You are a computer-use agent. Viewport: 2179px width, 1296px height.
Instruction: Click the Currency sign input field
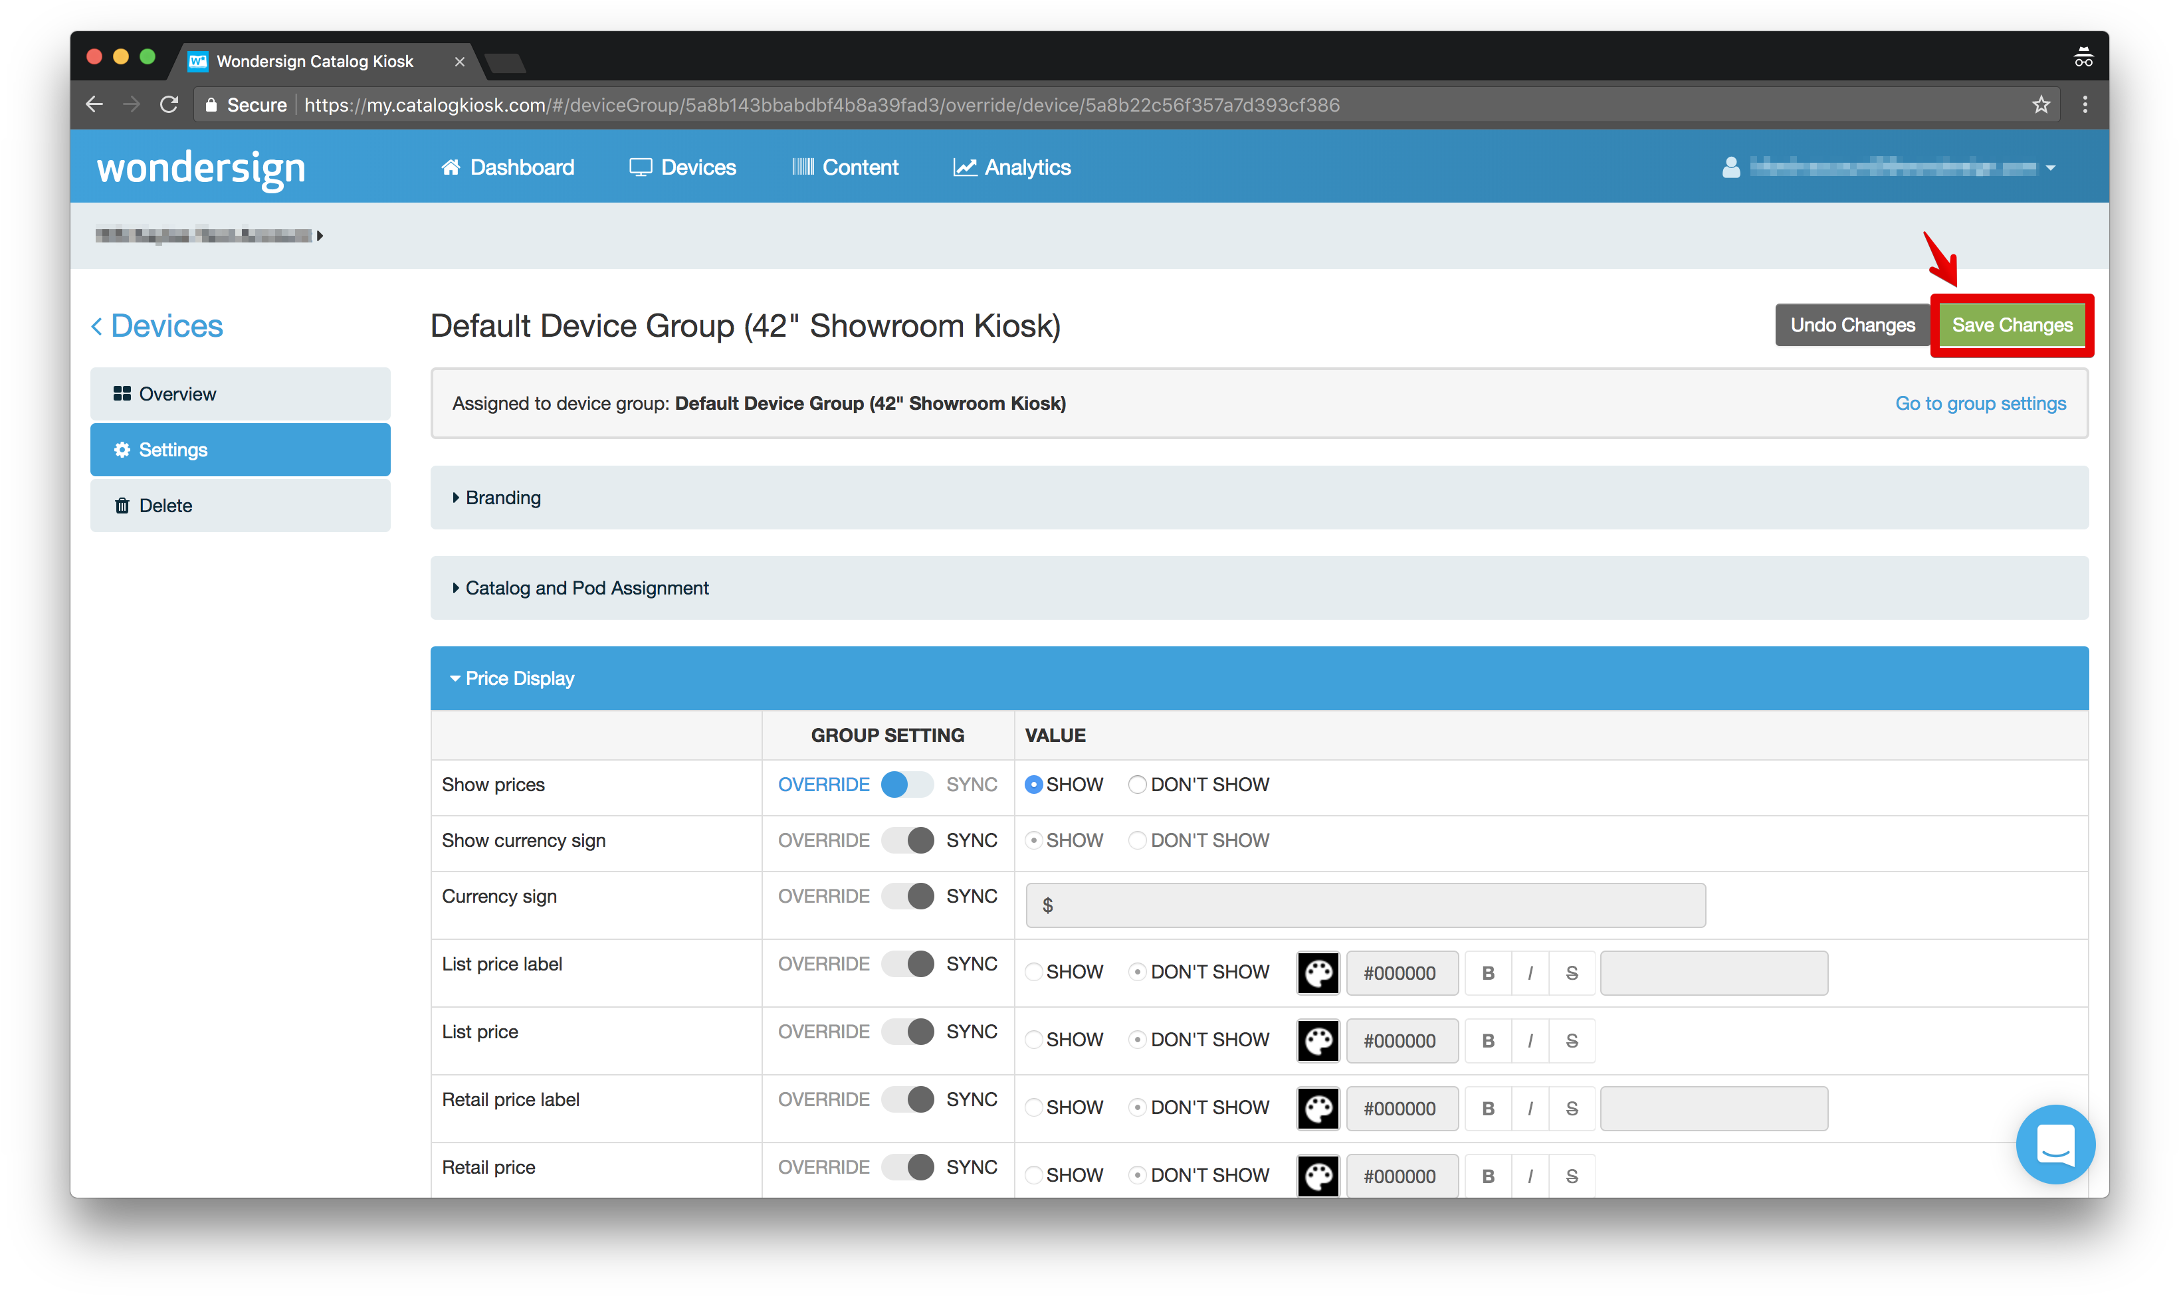point(1365,905)
